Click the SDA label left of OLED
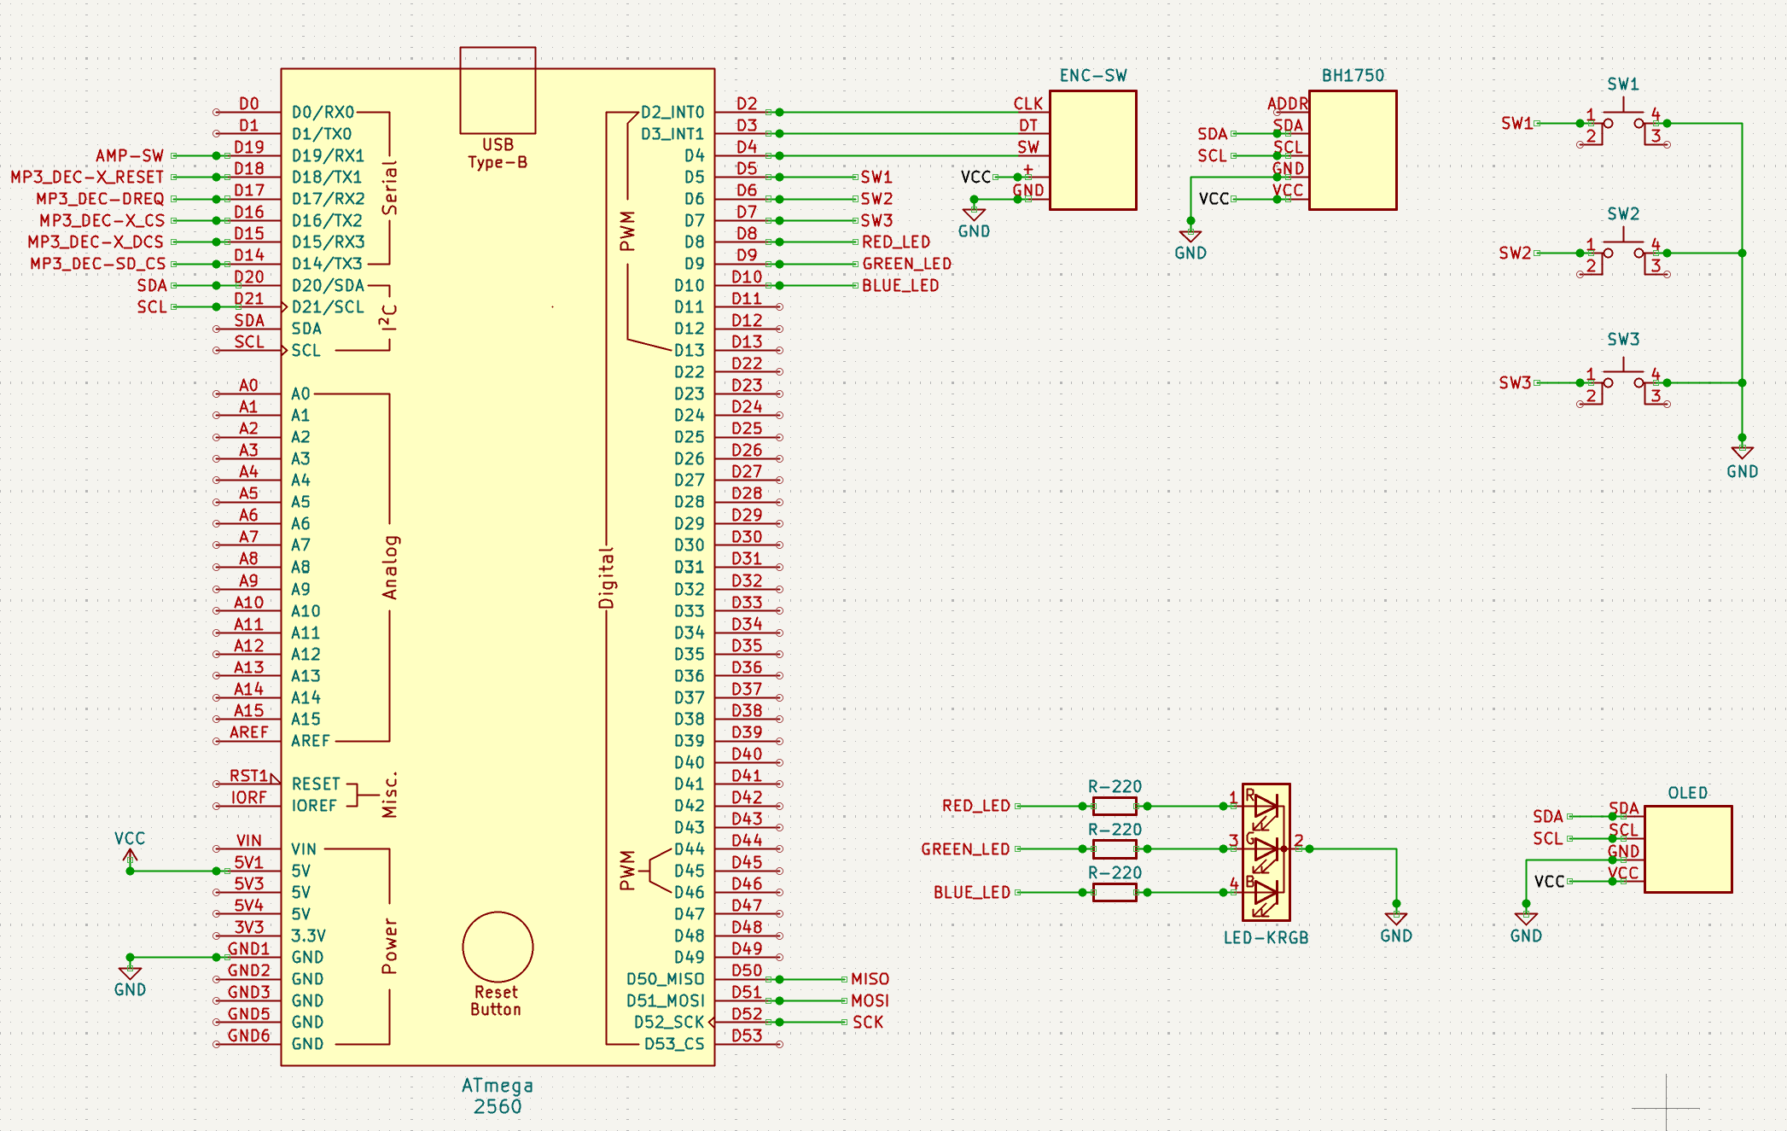This screenshot has height=1131, width=1787. point(1547,816)
